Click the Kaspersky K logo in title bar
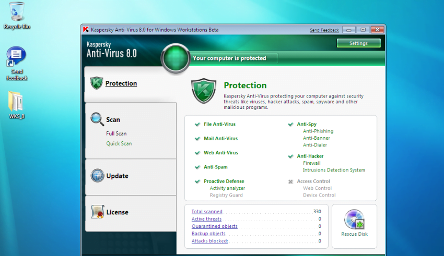 pos(86,30)
